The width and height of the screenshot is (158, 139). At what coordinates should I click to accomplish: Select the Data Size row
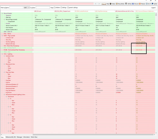[x=78, y=17]
